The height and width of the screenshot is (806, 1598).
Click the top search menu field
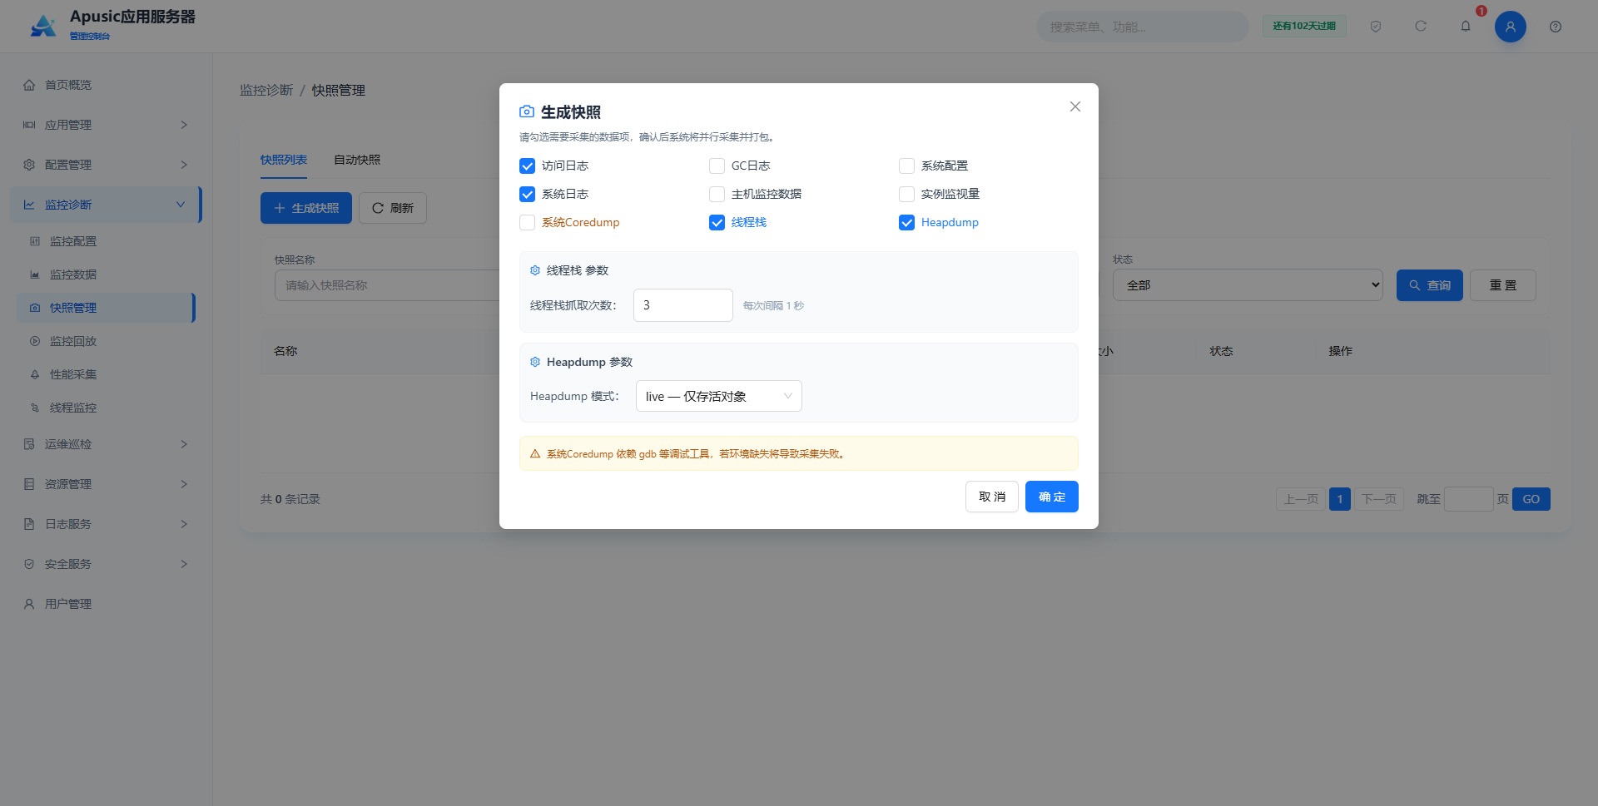pos(1142,27)
